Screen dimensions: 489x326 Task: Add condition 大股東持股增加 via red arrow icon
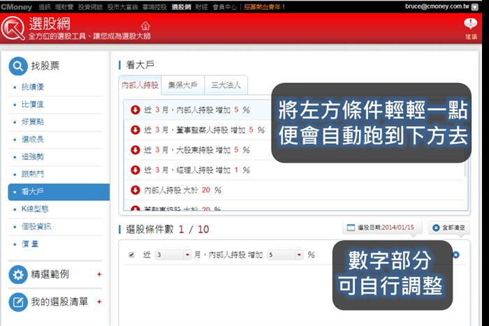(136, 150)
